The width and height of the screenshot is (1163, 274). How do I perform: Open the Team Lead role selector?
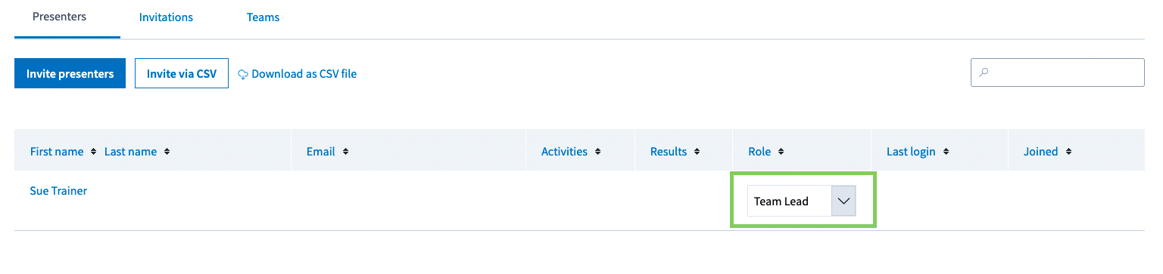point(802,202)
